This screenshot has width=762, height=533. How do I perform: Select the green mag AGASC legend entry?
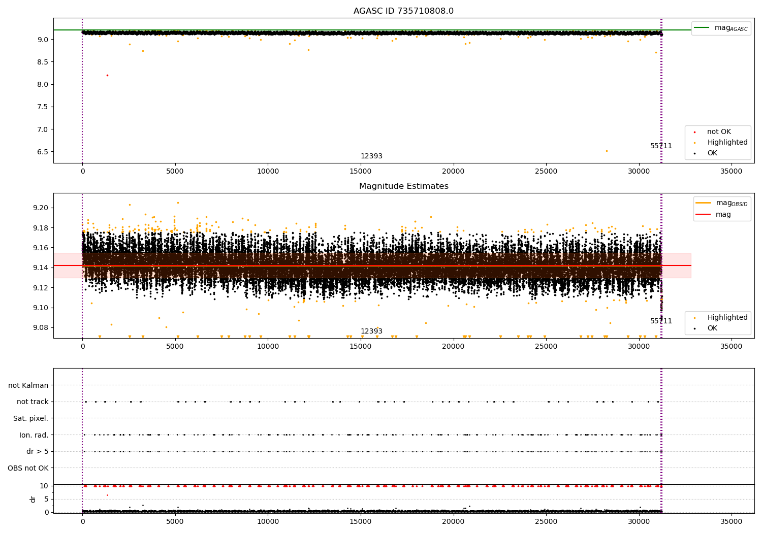pos(721,28)
